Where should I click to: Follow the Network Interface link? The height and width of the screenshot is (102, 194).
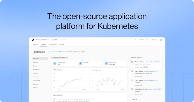pyautogui.click(x=65, y=52)
